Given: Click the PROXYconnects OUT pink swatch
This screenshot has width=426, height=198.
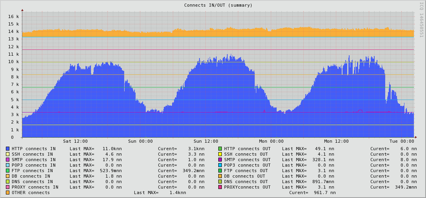Looking at the screenshot, I should [x=220, y=187].
